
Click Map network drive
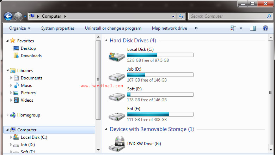170,28
